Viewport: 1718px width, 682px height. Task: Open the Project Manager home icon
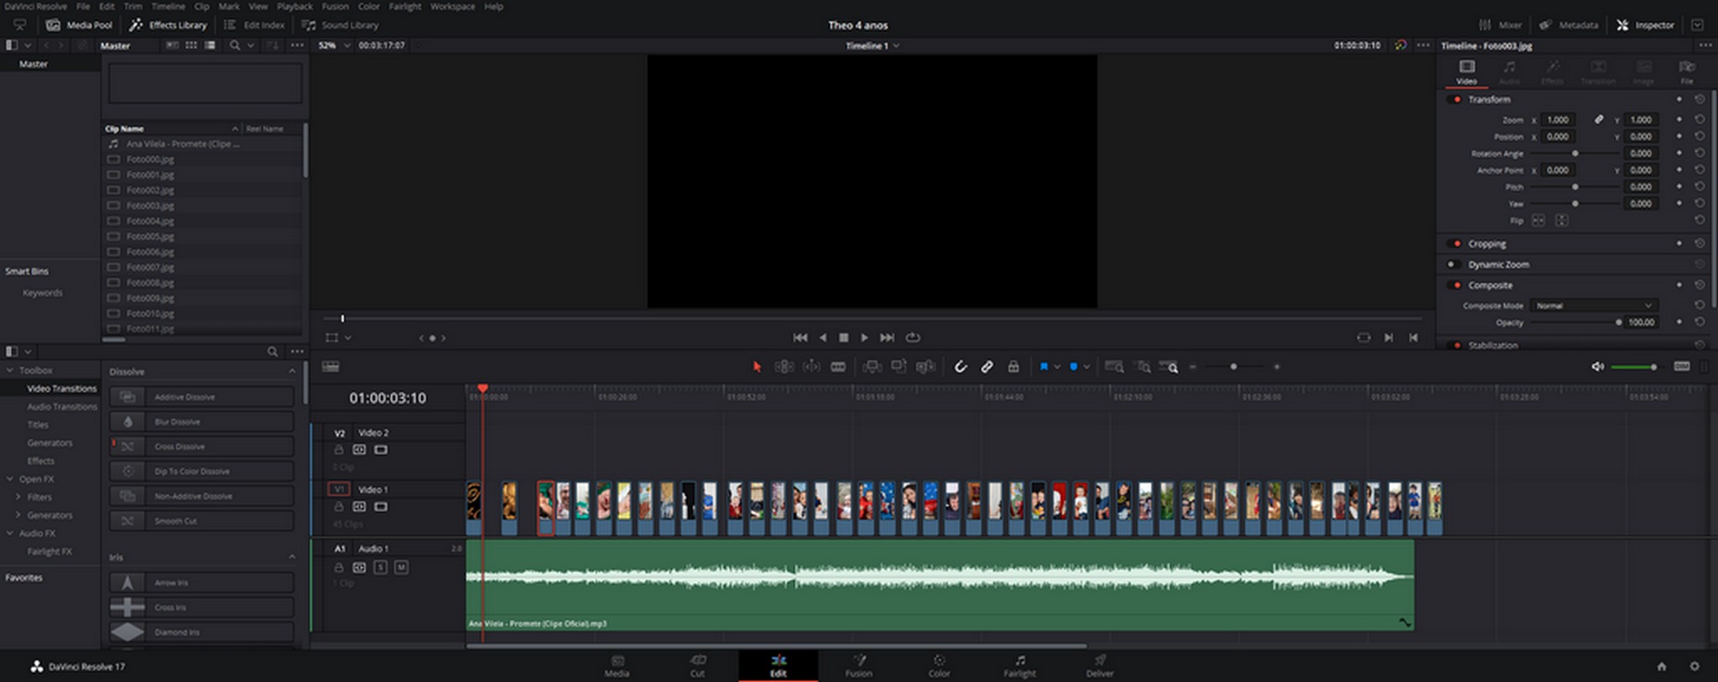[1661, 666]
